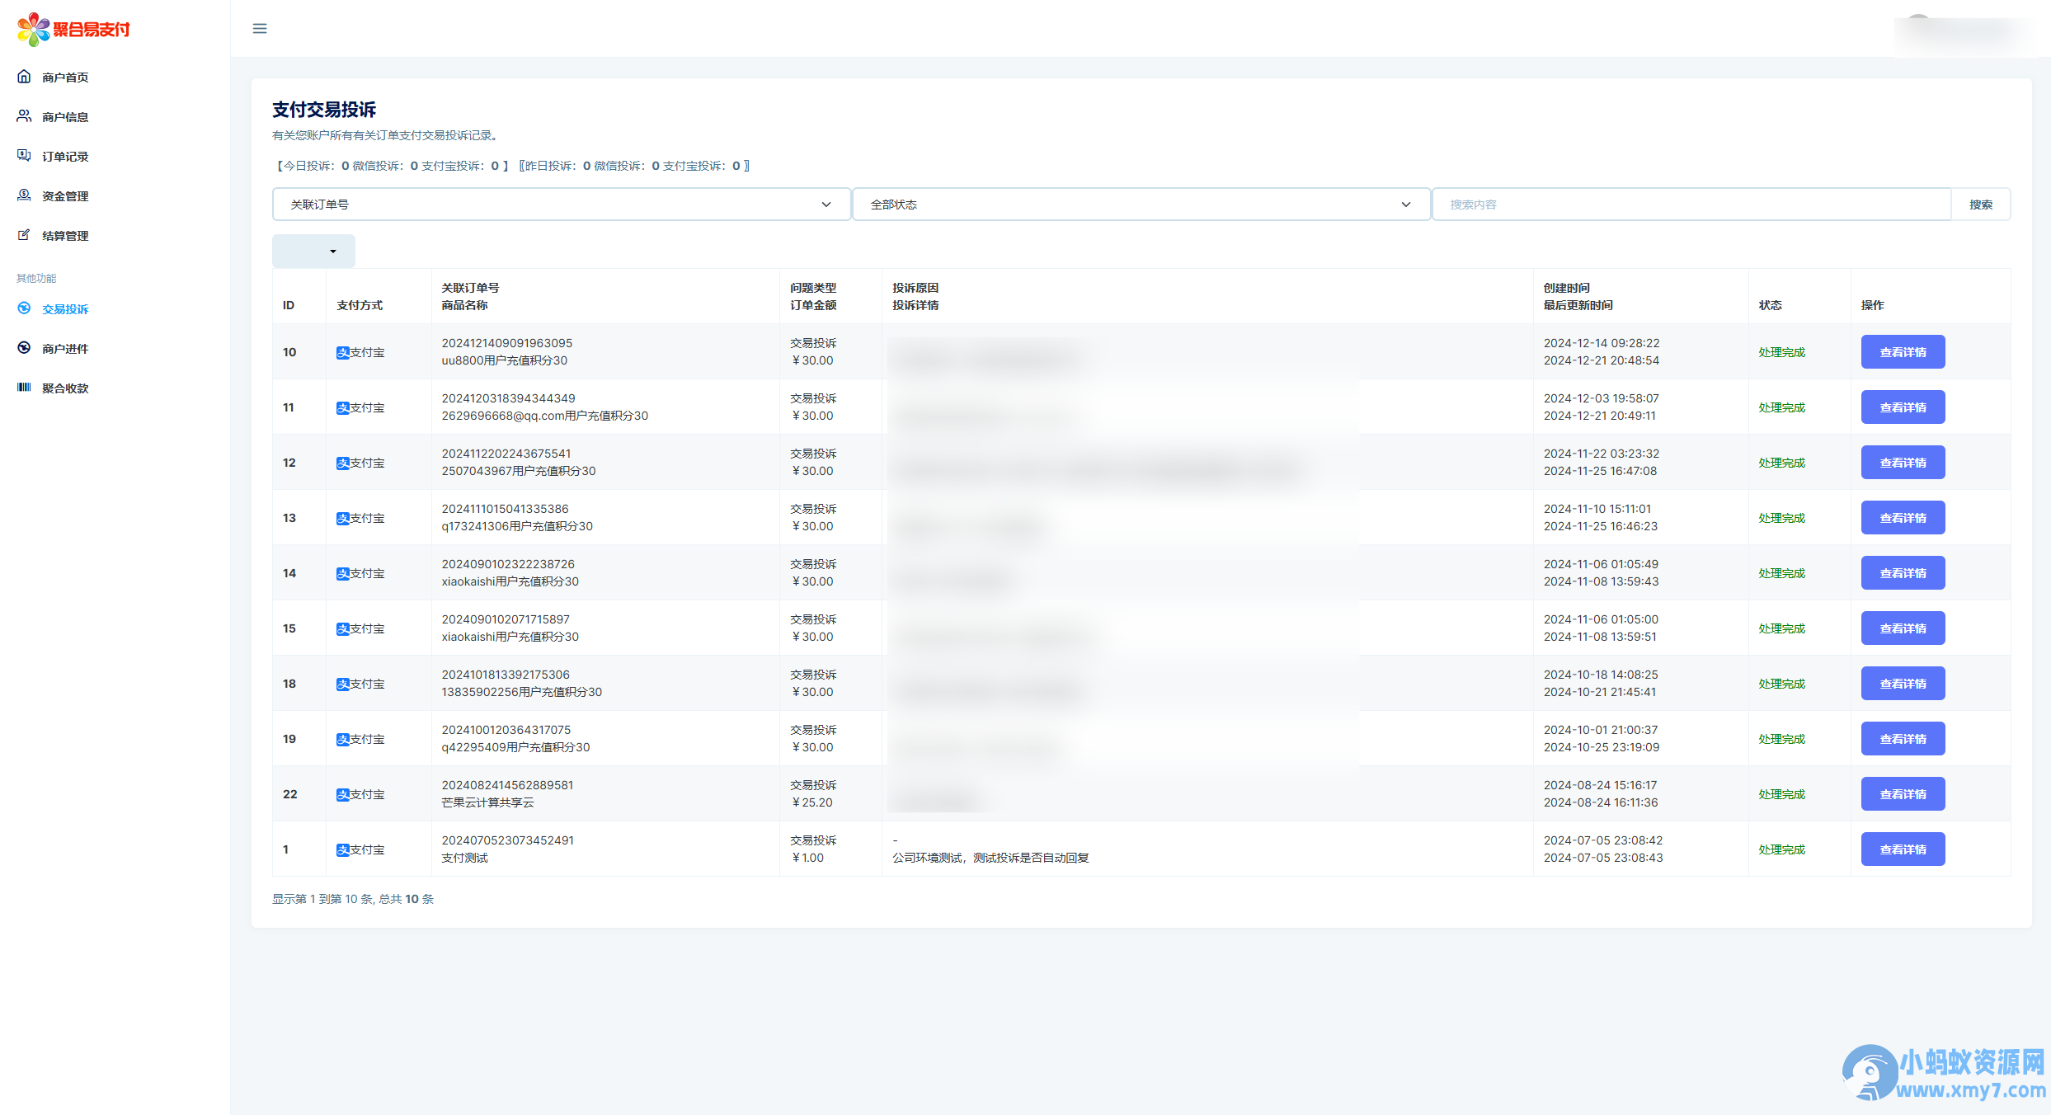The width and height of the screenshot is (2051, 1115).
Task: Open 订单记录 menu item
Action: click(x=65, y=157)
